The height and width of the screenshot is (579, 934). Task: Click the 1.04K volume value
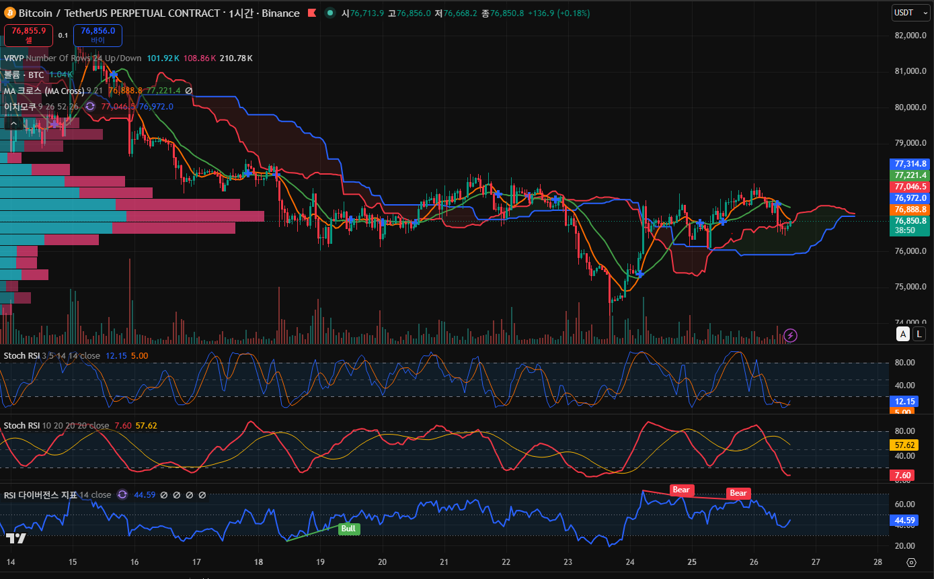(61, 75)
